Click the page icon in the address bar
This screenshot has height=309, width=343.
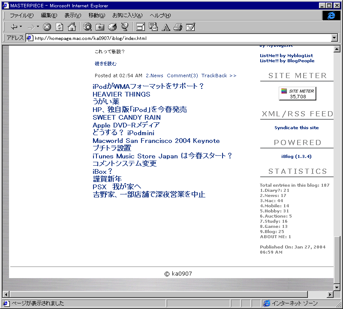[x=30, y=38]
